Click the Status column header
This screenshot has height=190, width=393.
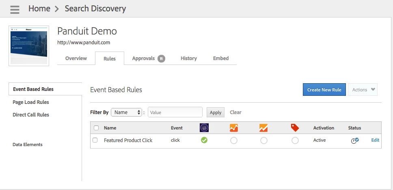coord(354,128)
